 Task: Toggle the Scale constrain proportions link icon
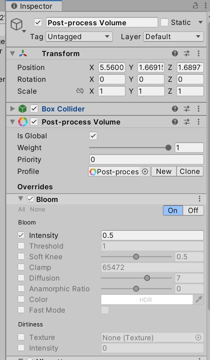pyautogui.click(x=80, y=91)
